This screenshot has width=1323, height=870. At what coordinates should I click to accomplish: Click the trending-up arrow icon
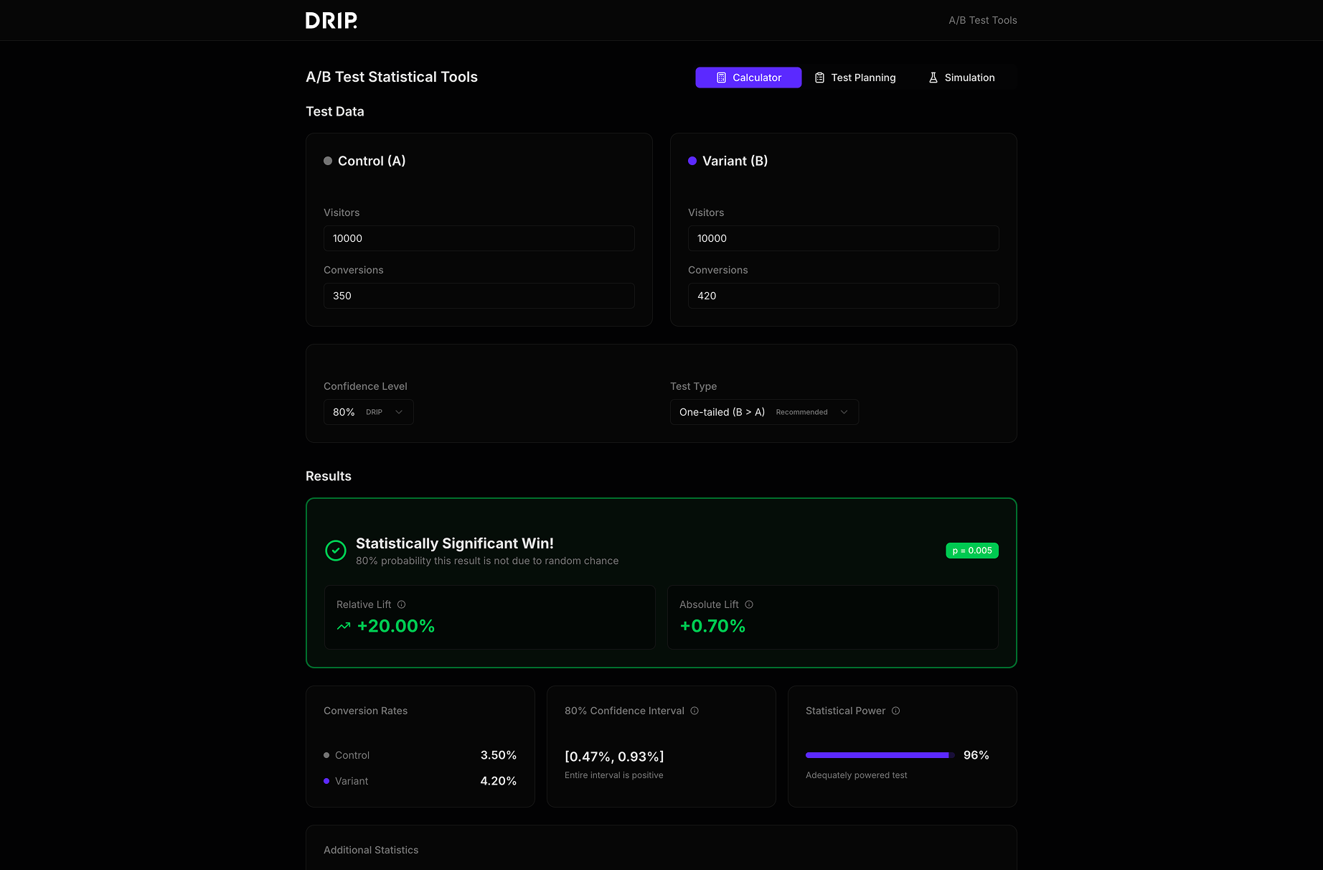click(x=344, y=626)
